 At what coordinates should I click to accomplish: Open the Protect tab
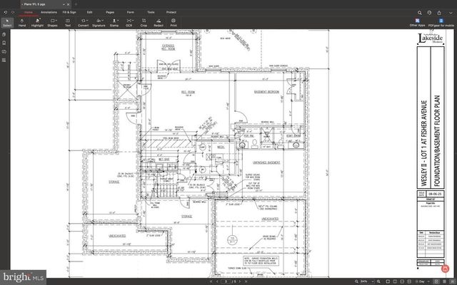(171, 12)
